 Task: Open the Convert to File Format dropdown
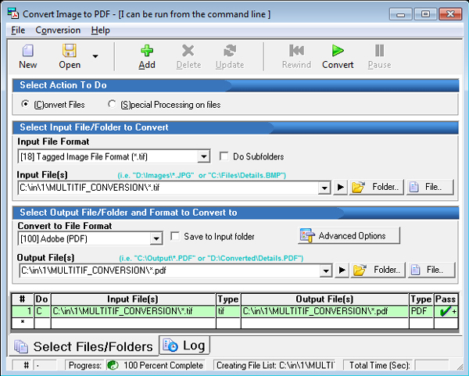point(156,238)
